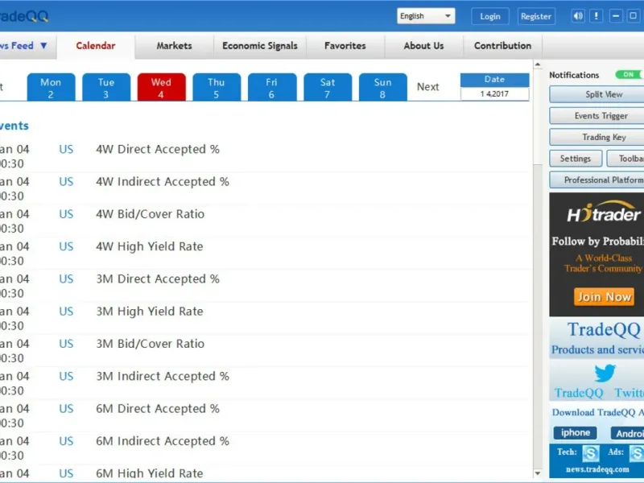Mute sound with the speaker icon
This screenshot has width=644, height=483.
(578, 16)
